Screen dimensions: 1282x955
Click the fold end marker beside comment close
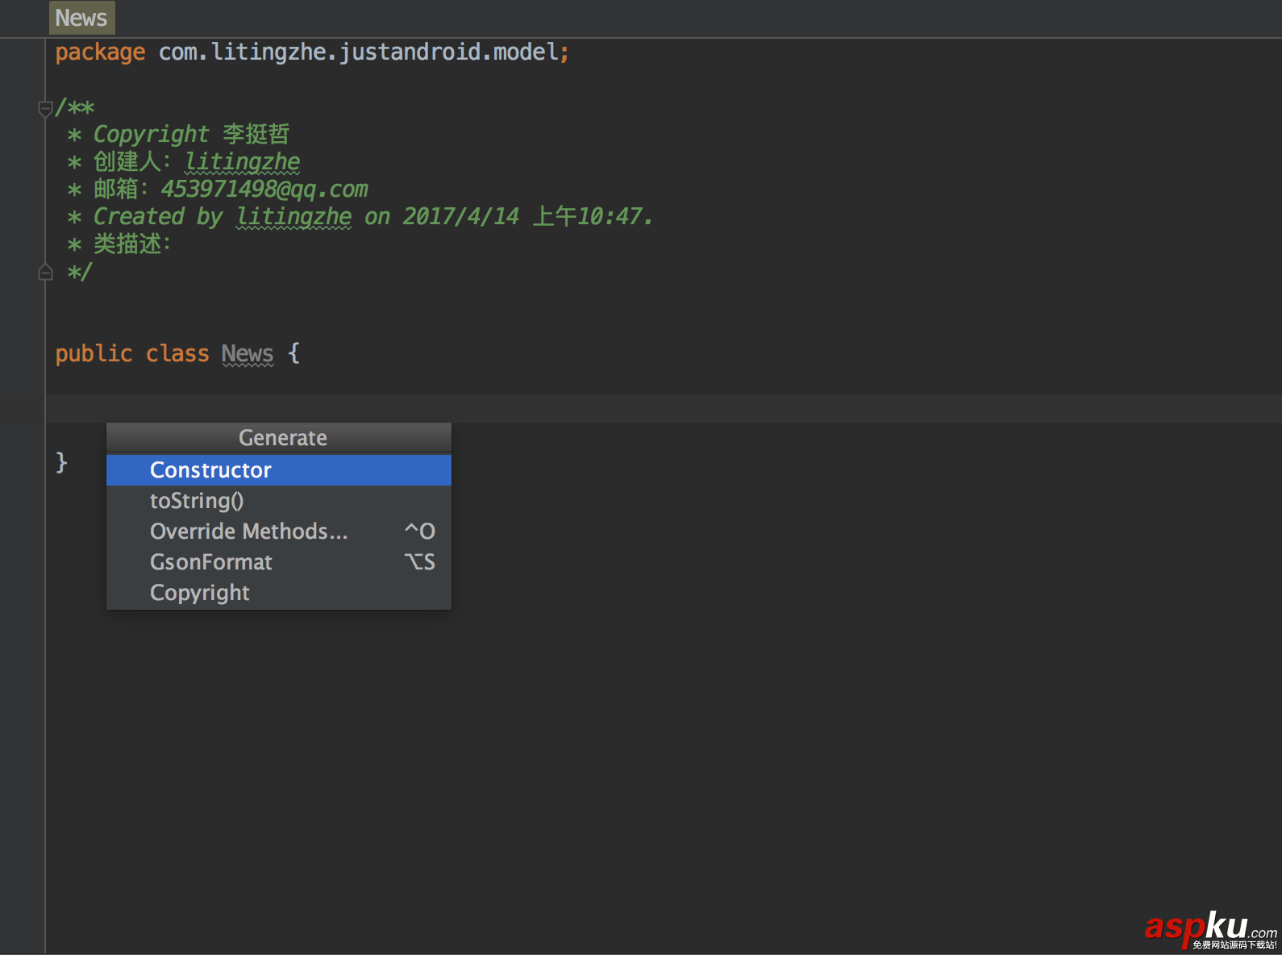click(x=45, y=273)
